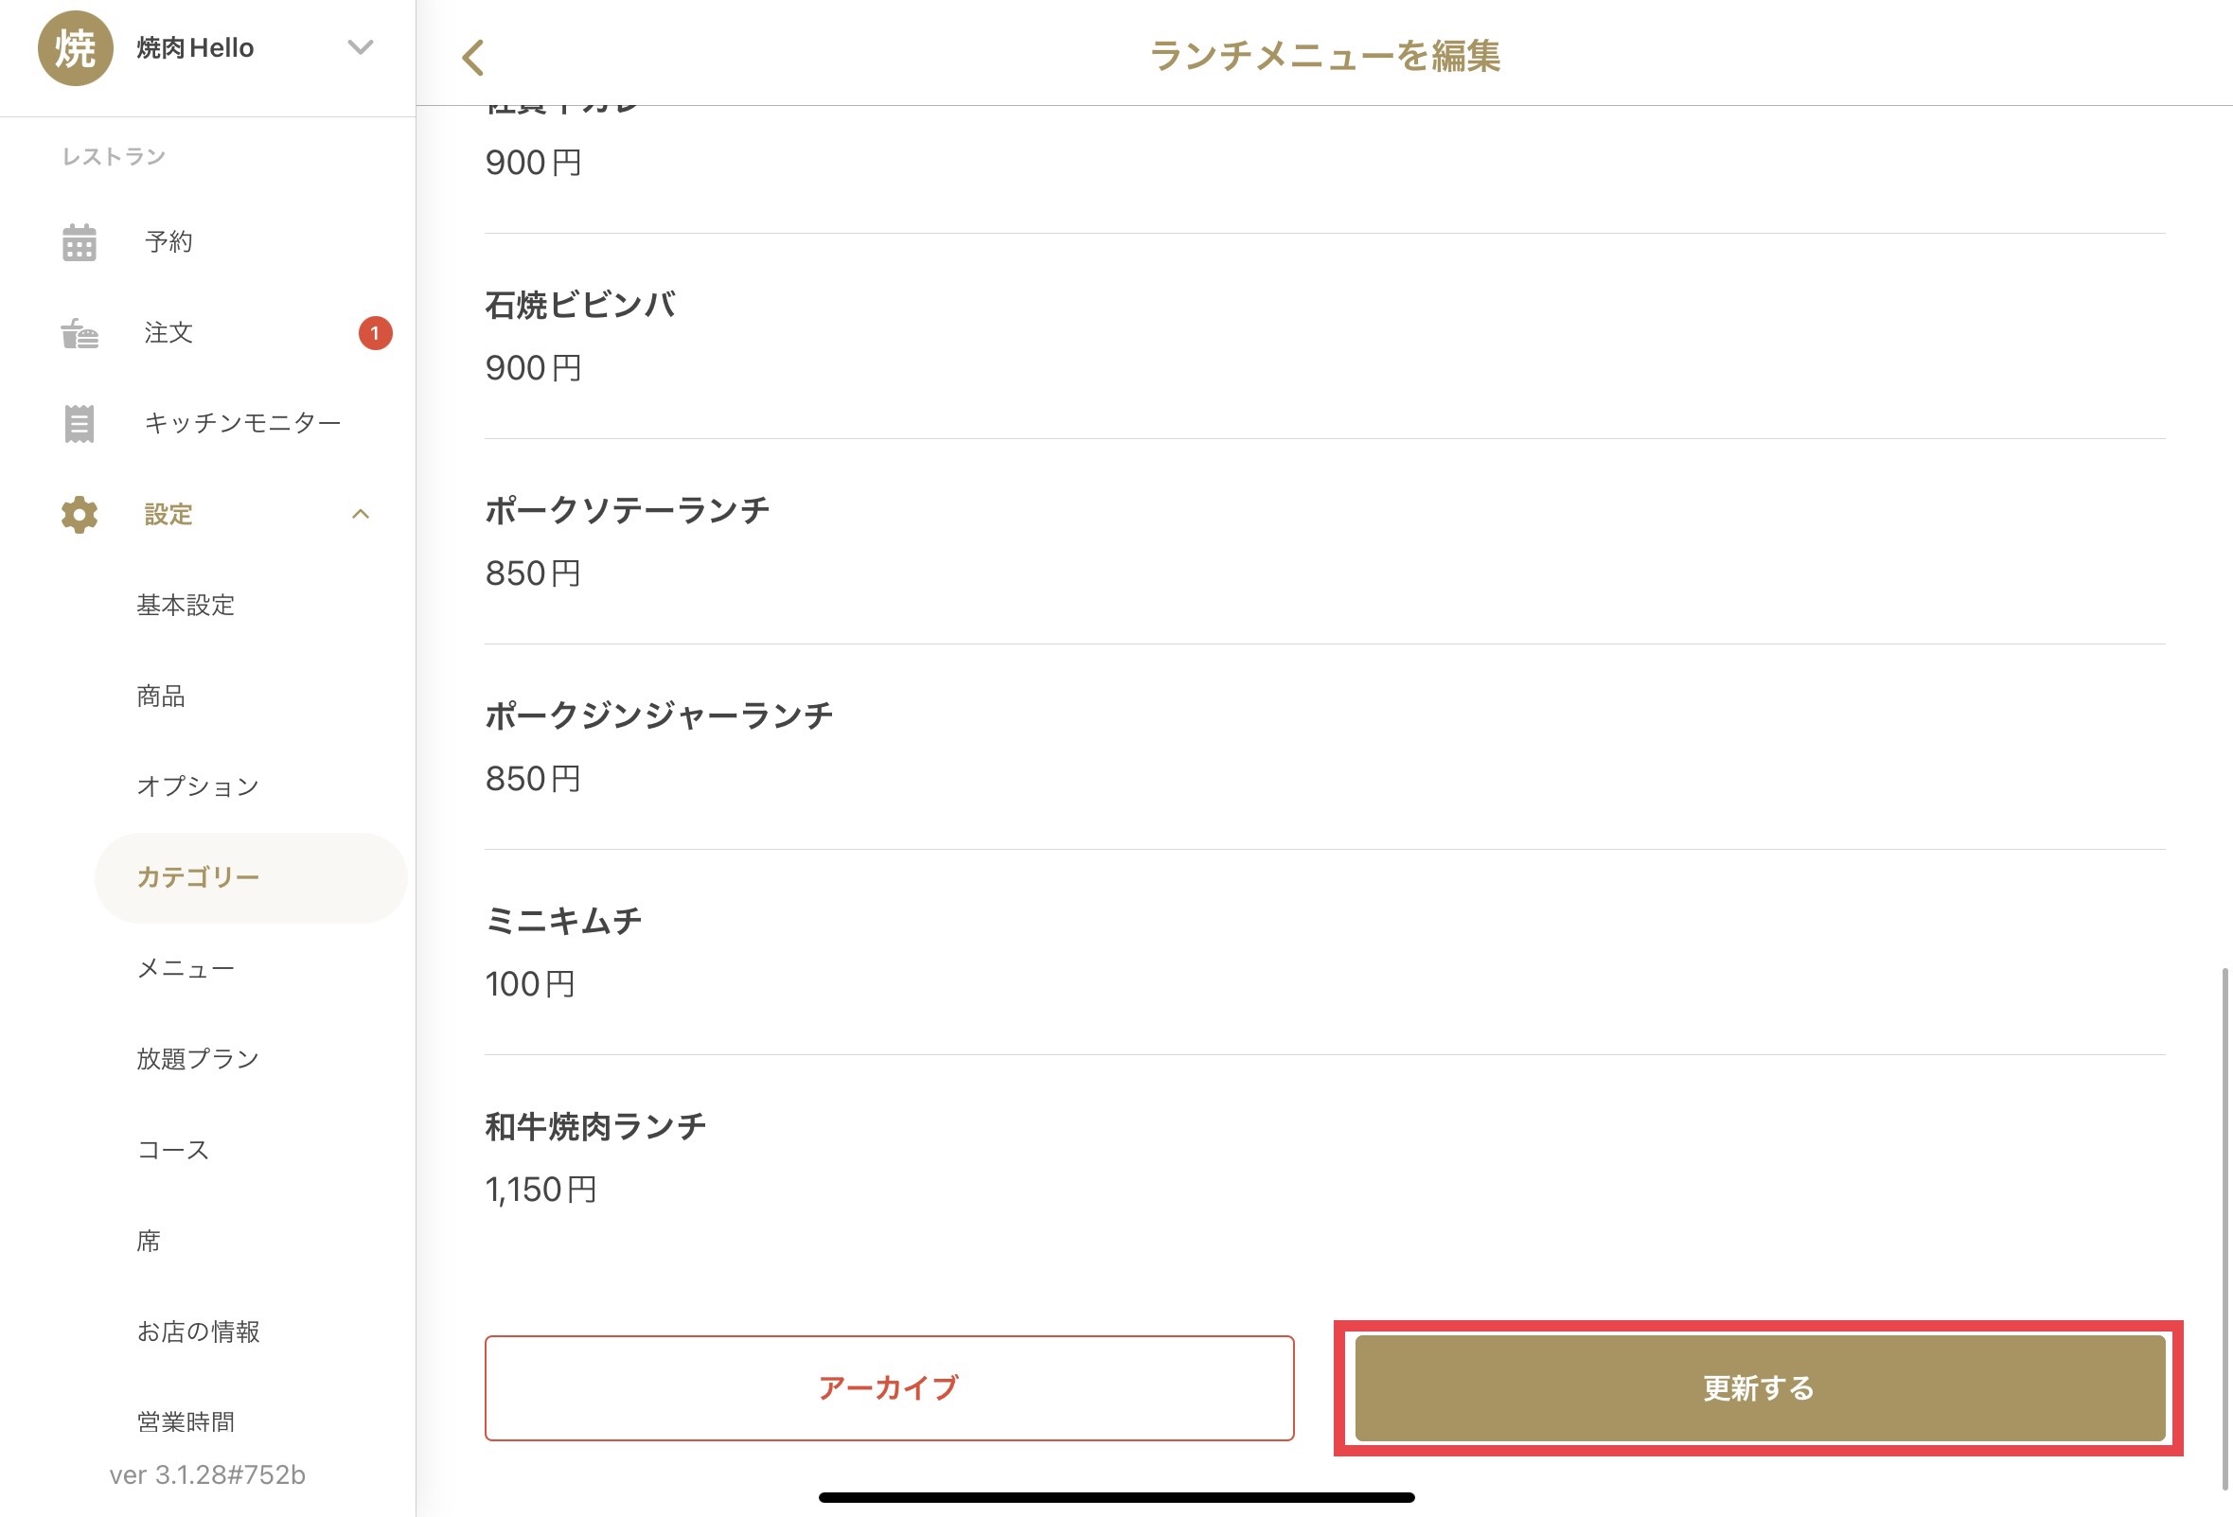Click the アーカイブ button
This screenshot has width=2233, height=1517.
(889, 1388)
